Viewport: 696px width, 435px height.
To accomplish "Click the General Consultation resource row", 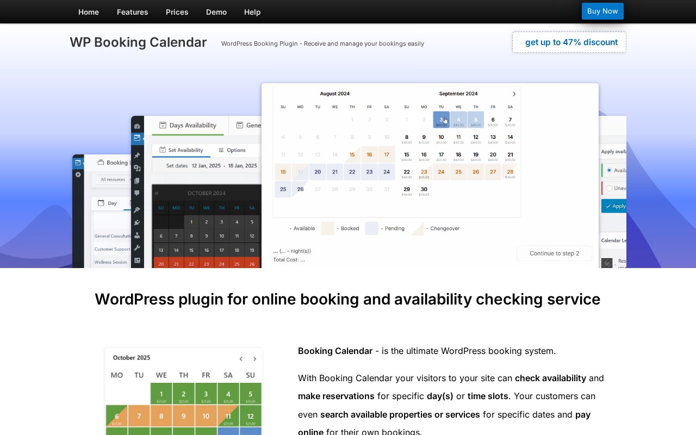I will click(113, 236).
